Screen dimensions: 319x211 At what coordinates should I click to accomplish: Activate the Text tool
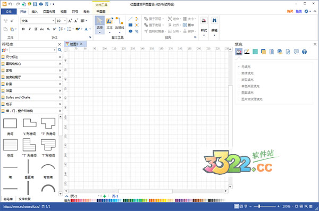pyautogui.click(x=110, y=24)
